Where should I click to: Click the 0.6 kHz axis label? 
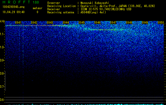tap(2, 100)
